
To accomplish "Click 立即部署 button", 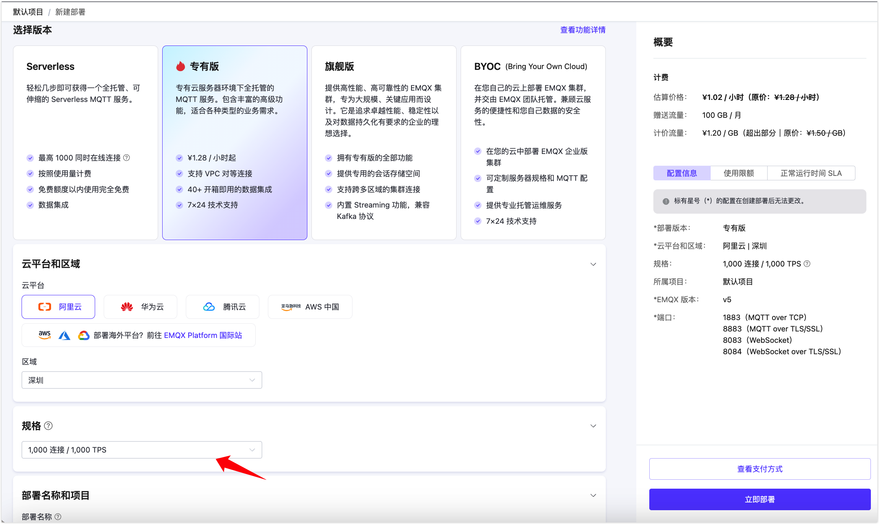I will [x=760, y=499].
